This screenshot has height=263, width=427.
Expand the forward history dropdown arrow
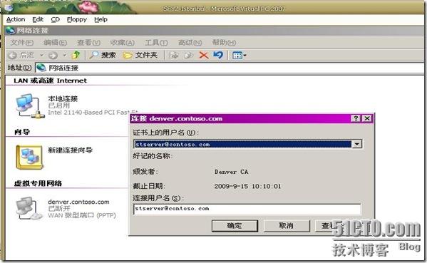click(65, 56)
